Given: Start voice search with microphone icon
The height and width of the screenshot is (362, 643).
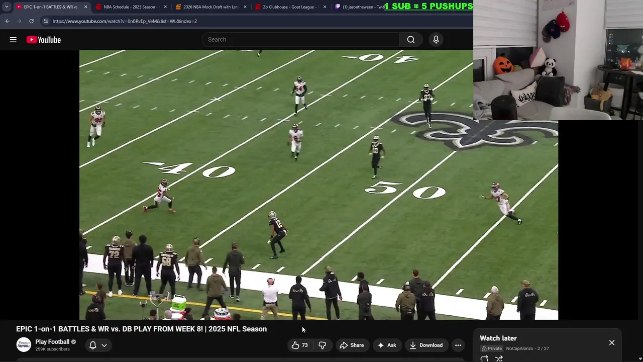Looking at the screenshot, I should coord(436,40).
